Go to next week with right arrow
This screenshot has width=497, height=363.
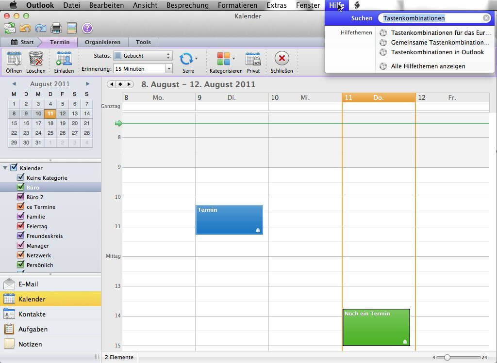[129, 84]
